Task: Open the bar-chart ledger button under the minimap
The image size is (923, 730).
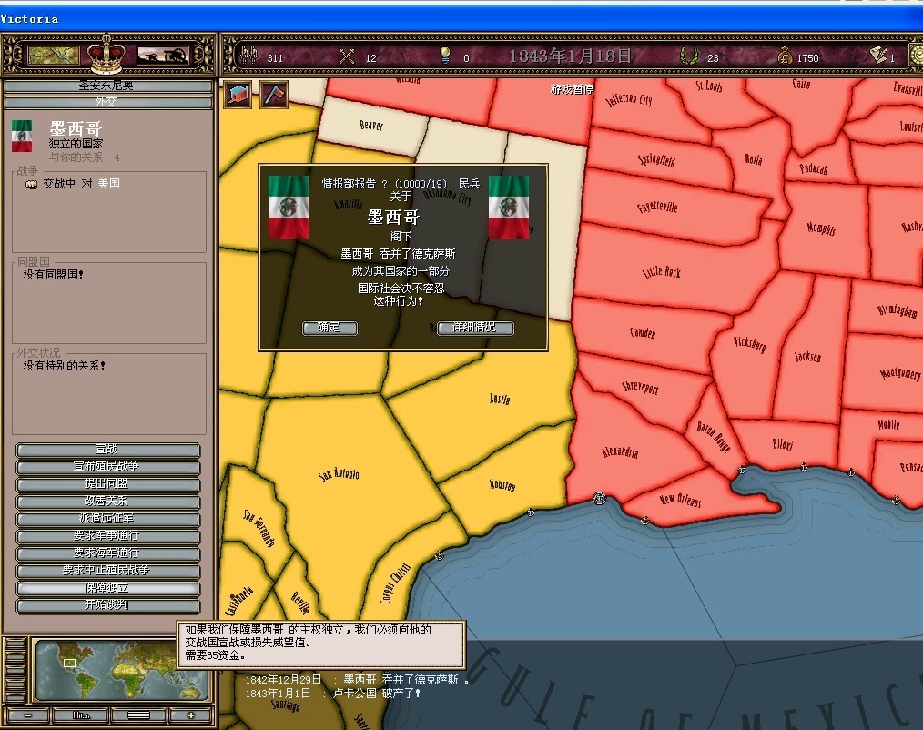Action: [81, 715]
